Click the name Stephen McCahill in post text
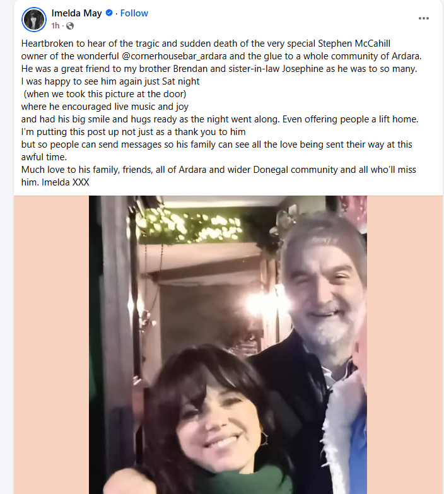Viewport: 444px width, 494px height. click(354, 44)
